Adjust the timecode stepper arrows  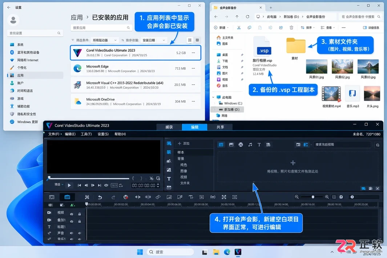pos(158,185)
